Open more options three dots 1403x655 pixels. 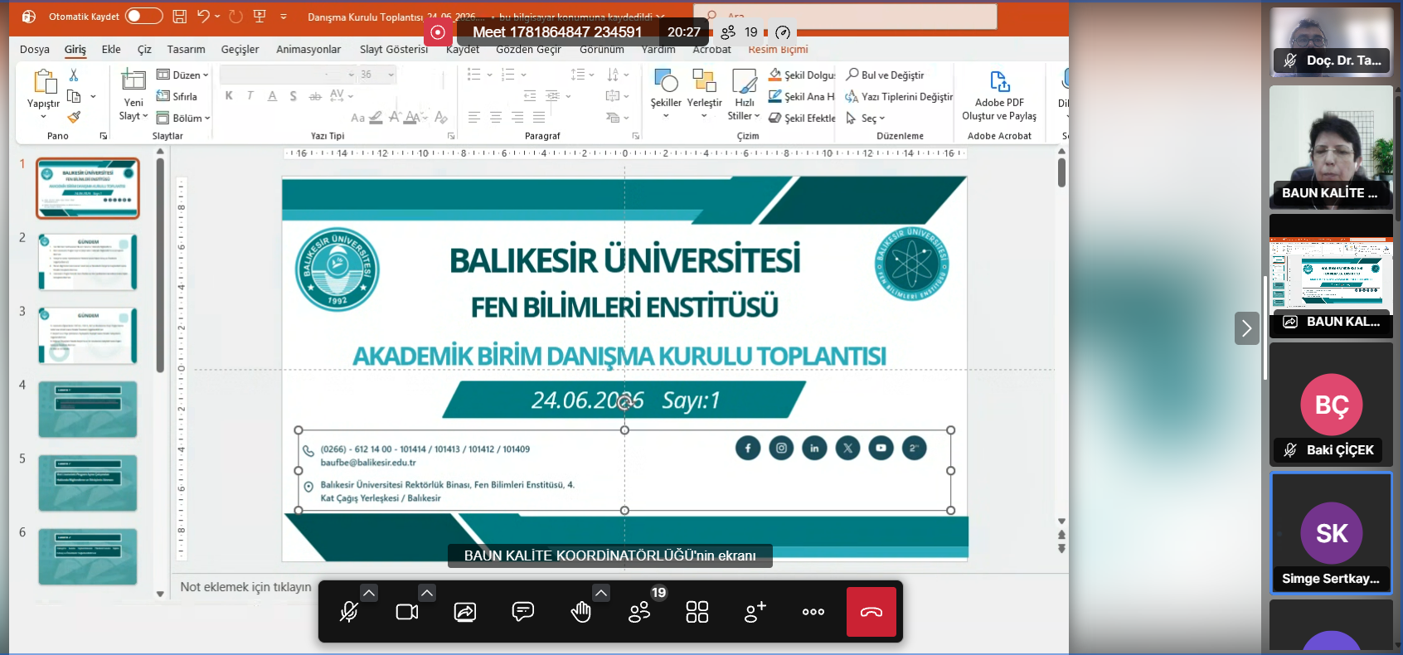813,612
